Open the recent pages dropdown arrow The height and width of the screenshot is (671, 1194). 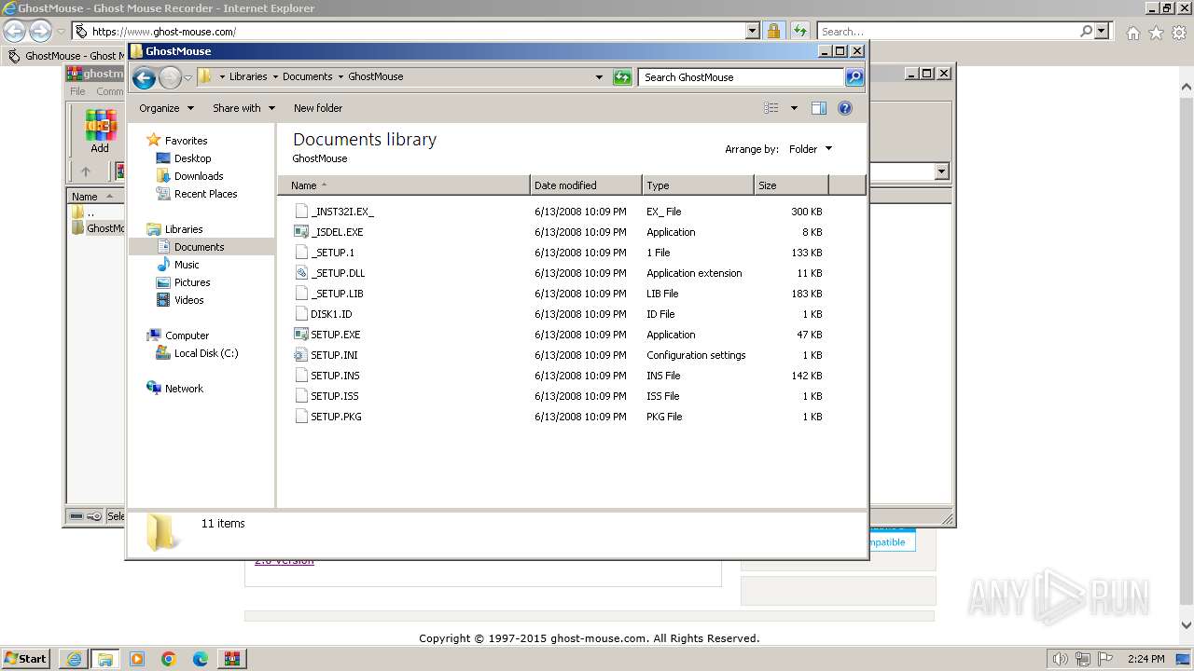coord(188,77)
